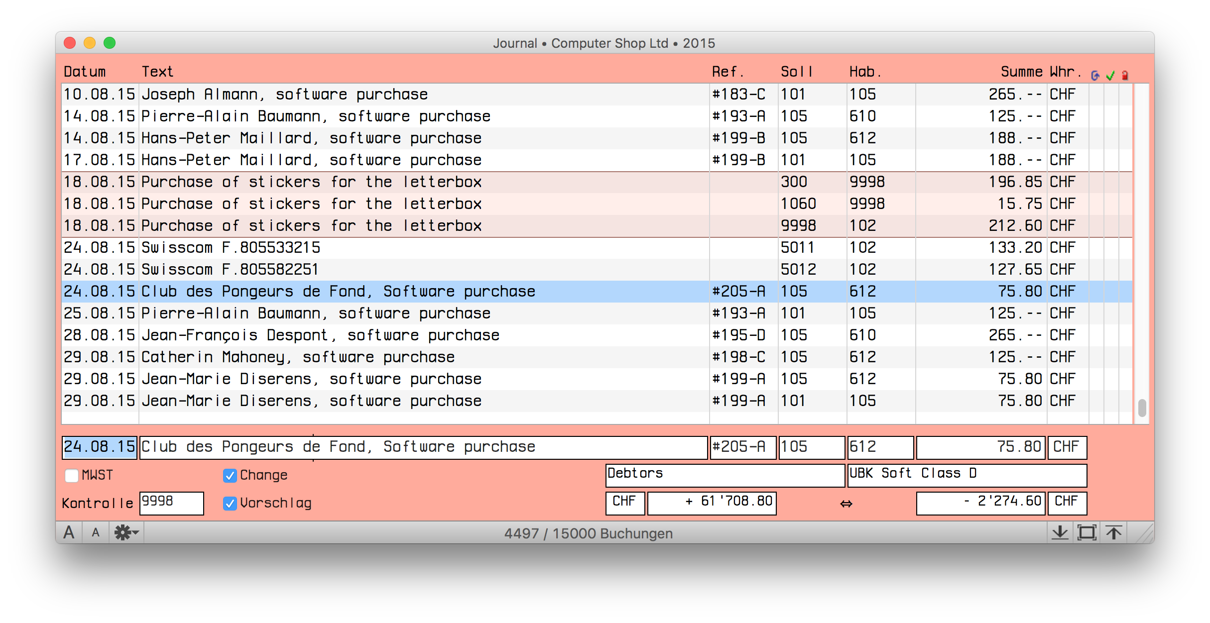This screenshot has width=1210, height=623.
Task: Click the fit-window frame icon
Action: tap(1087, 532)
